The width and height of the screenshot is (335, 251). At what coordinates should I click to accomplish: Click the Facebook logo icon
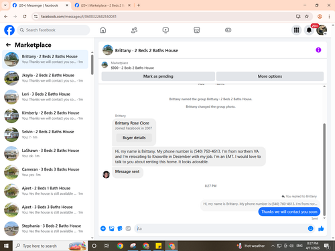tap(9, 30)
